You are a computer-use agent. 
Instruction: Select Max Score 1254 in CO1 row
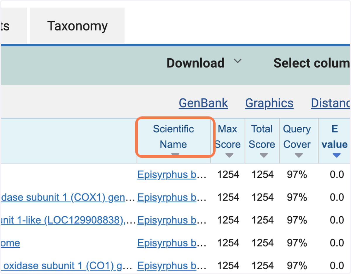click(228, 266)
